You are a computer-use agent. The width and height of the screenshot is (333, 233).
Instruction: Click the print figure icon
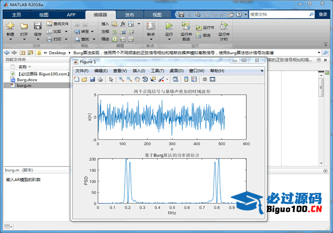(x=100, y=79)
